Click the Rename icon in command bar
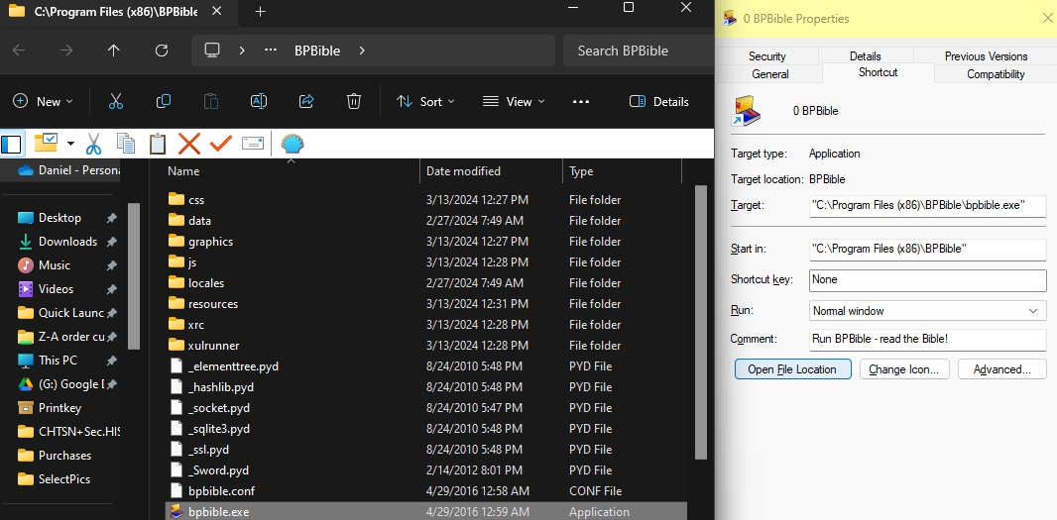The image size is (1057, 520). (259, 102)
